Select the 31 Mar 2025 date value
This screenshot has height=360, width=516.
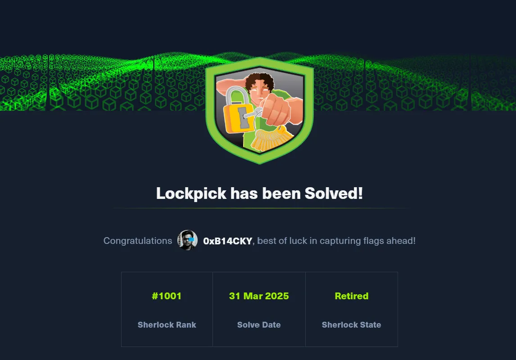[259, 296]
